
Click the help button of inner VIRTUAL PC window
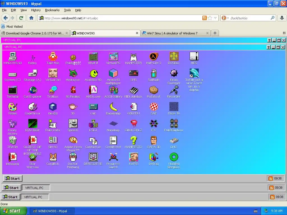pos(268,47)
